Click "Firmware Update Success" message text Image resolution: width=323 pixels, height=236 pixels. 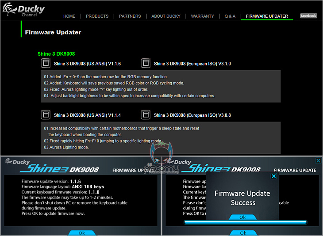[242, 198]
